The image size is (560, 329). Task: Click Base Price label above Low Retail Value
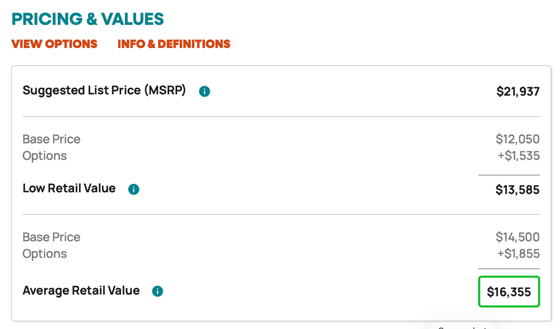click(x=51, y=139)
